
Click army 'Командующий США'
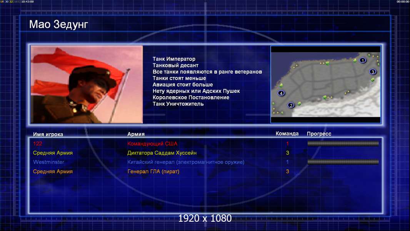tap(152, 144)
